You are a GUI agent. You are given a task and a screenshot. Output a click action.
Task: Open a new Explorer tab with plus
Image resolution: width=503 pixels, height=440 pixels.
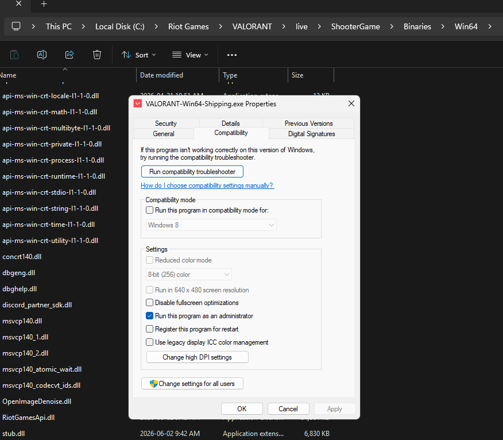pos(44,4)
